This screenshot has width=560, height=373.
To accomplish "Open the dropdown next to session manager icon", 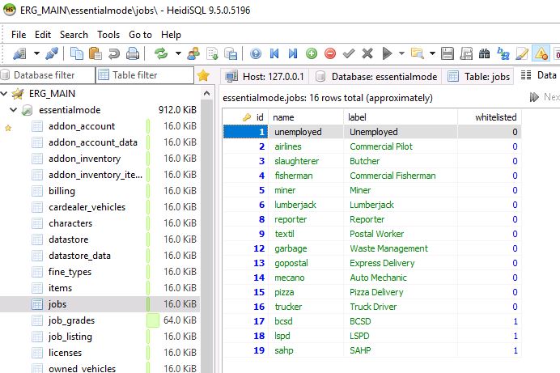I will (x=36, y=54).
